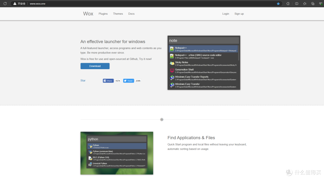Select the 'Genymotion Shell' result text
324x179 pixels.
(x=184, y=69)
